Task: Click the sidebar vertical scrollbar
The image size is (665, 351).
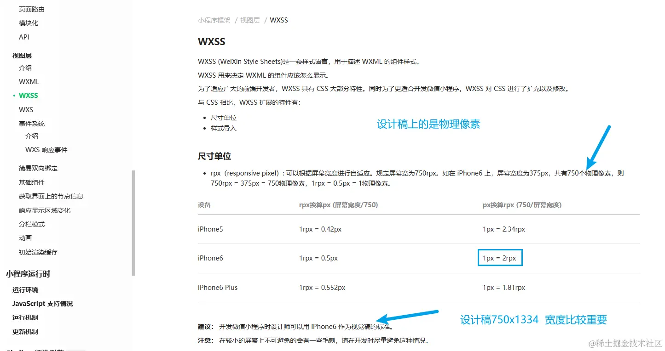Action: click(x=133, y=223)
